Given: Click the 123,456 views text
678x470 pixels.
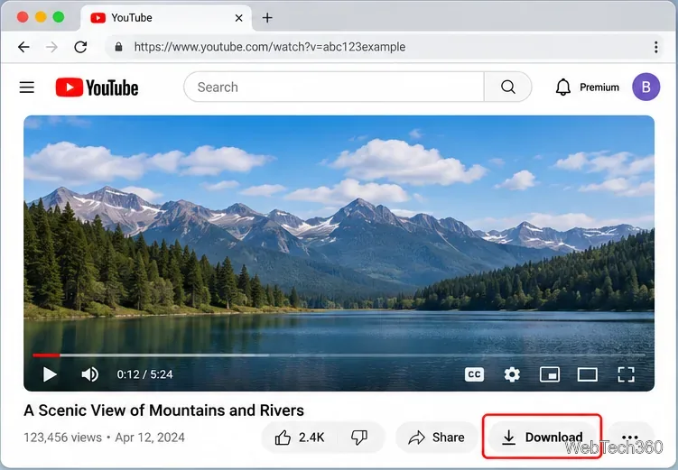Looking at the screenshot, I should pyautogui.click(x=62, y=438).
